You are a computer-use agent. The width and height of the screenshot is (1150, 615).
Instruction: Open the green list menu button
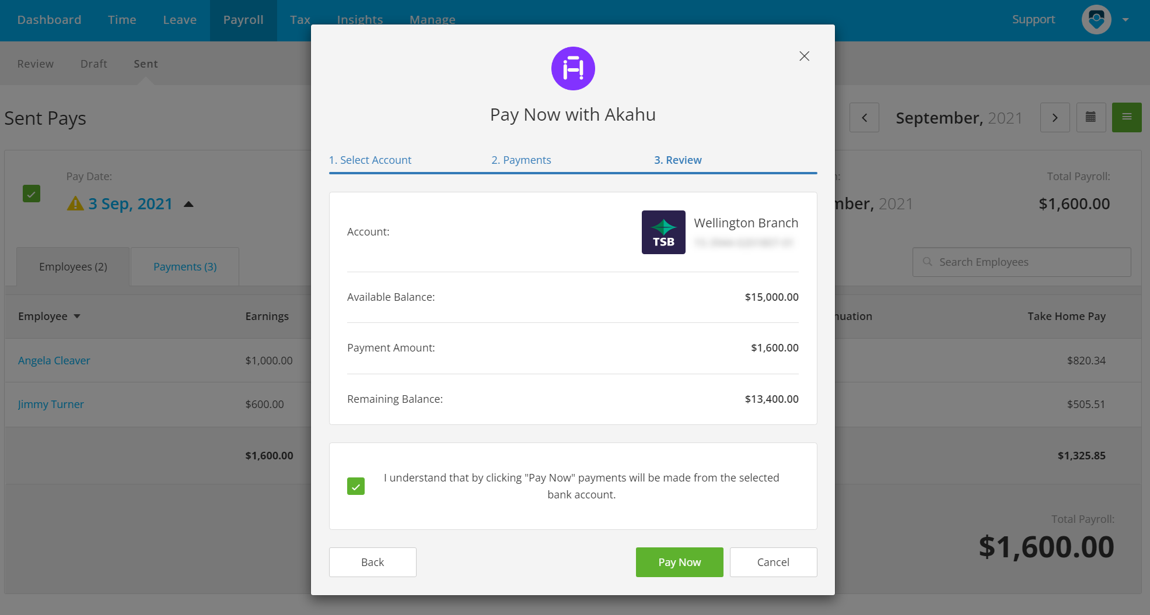click(x=1127, y=118)
